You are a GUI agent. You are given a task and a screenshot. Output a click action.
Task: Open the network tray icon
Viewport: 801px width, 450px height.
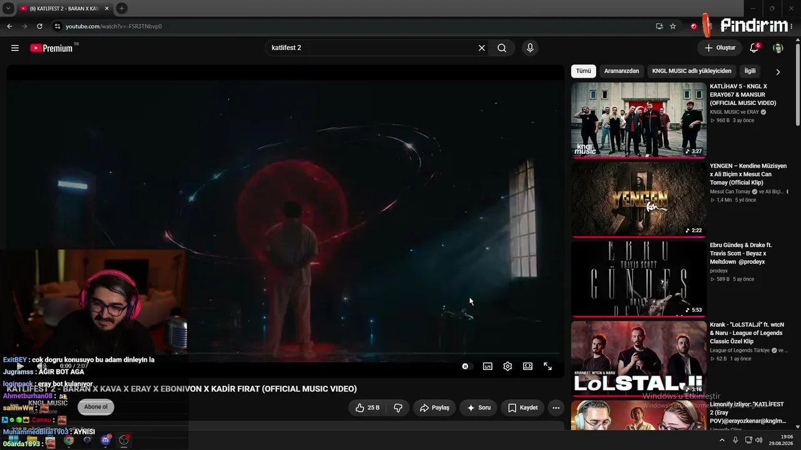[748, 440]
